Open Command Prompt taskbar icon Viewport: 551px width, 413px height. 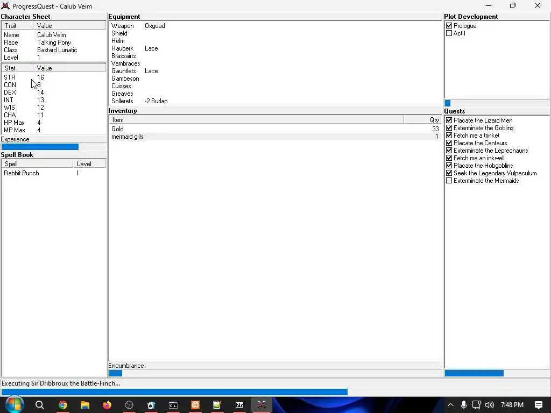[x=173, y=405]
